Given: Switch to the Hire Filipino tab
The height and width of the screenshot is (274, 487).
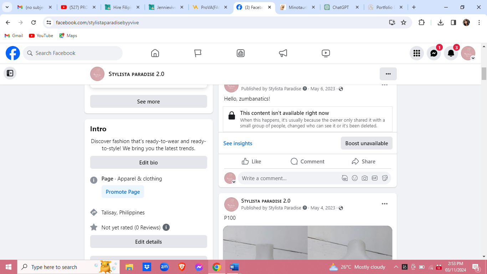Looking at the screenshot, I should coord(122,7).
